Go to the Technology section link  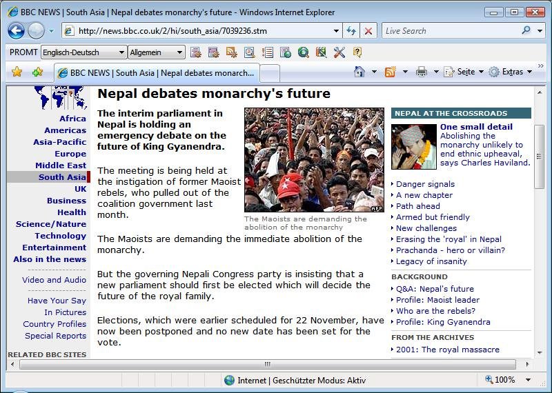coord(60,236)
